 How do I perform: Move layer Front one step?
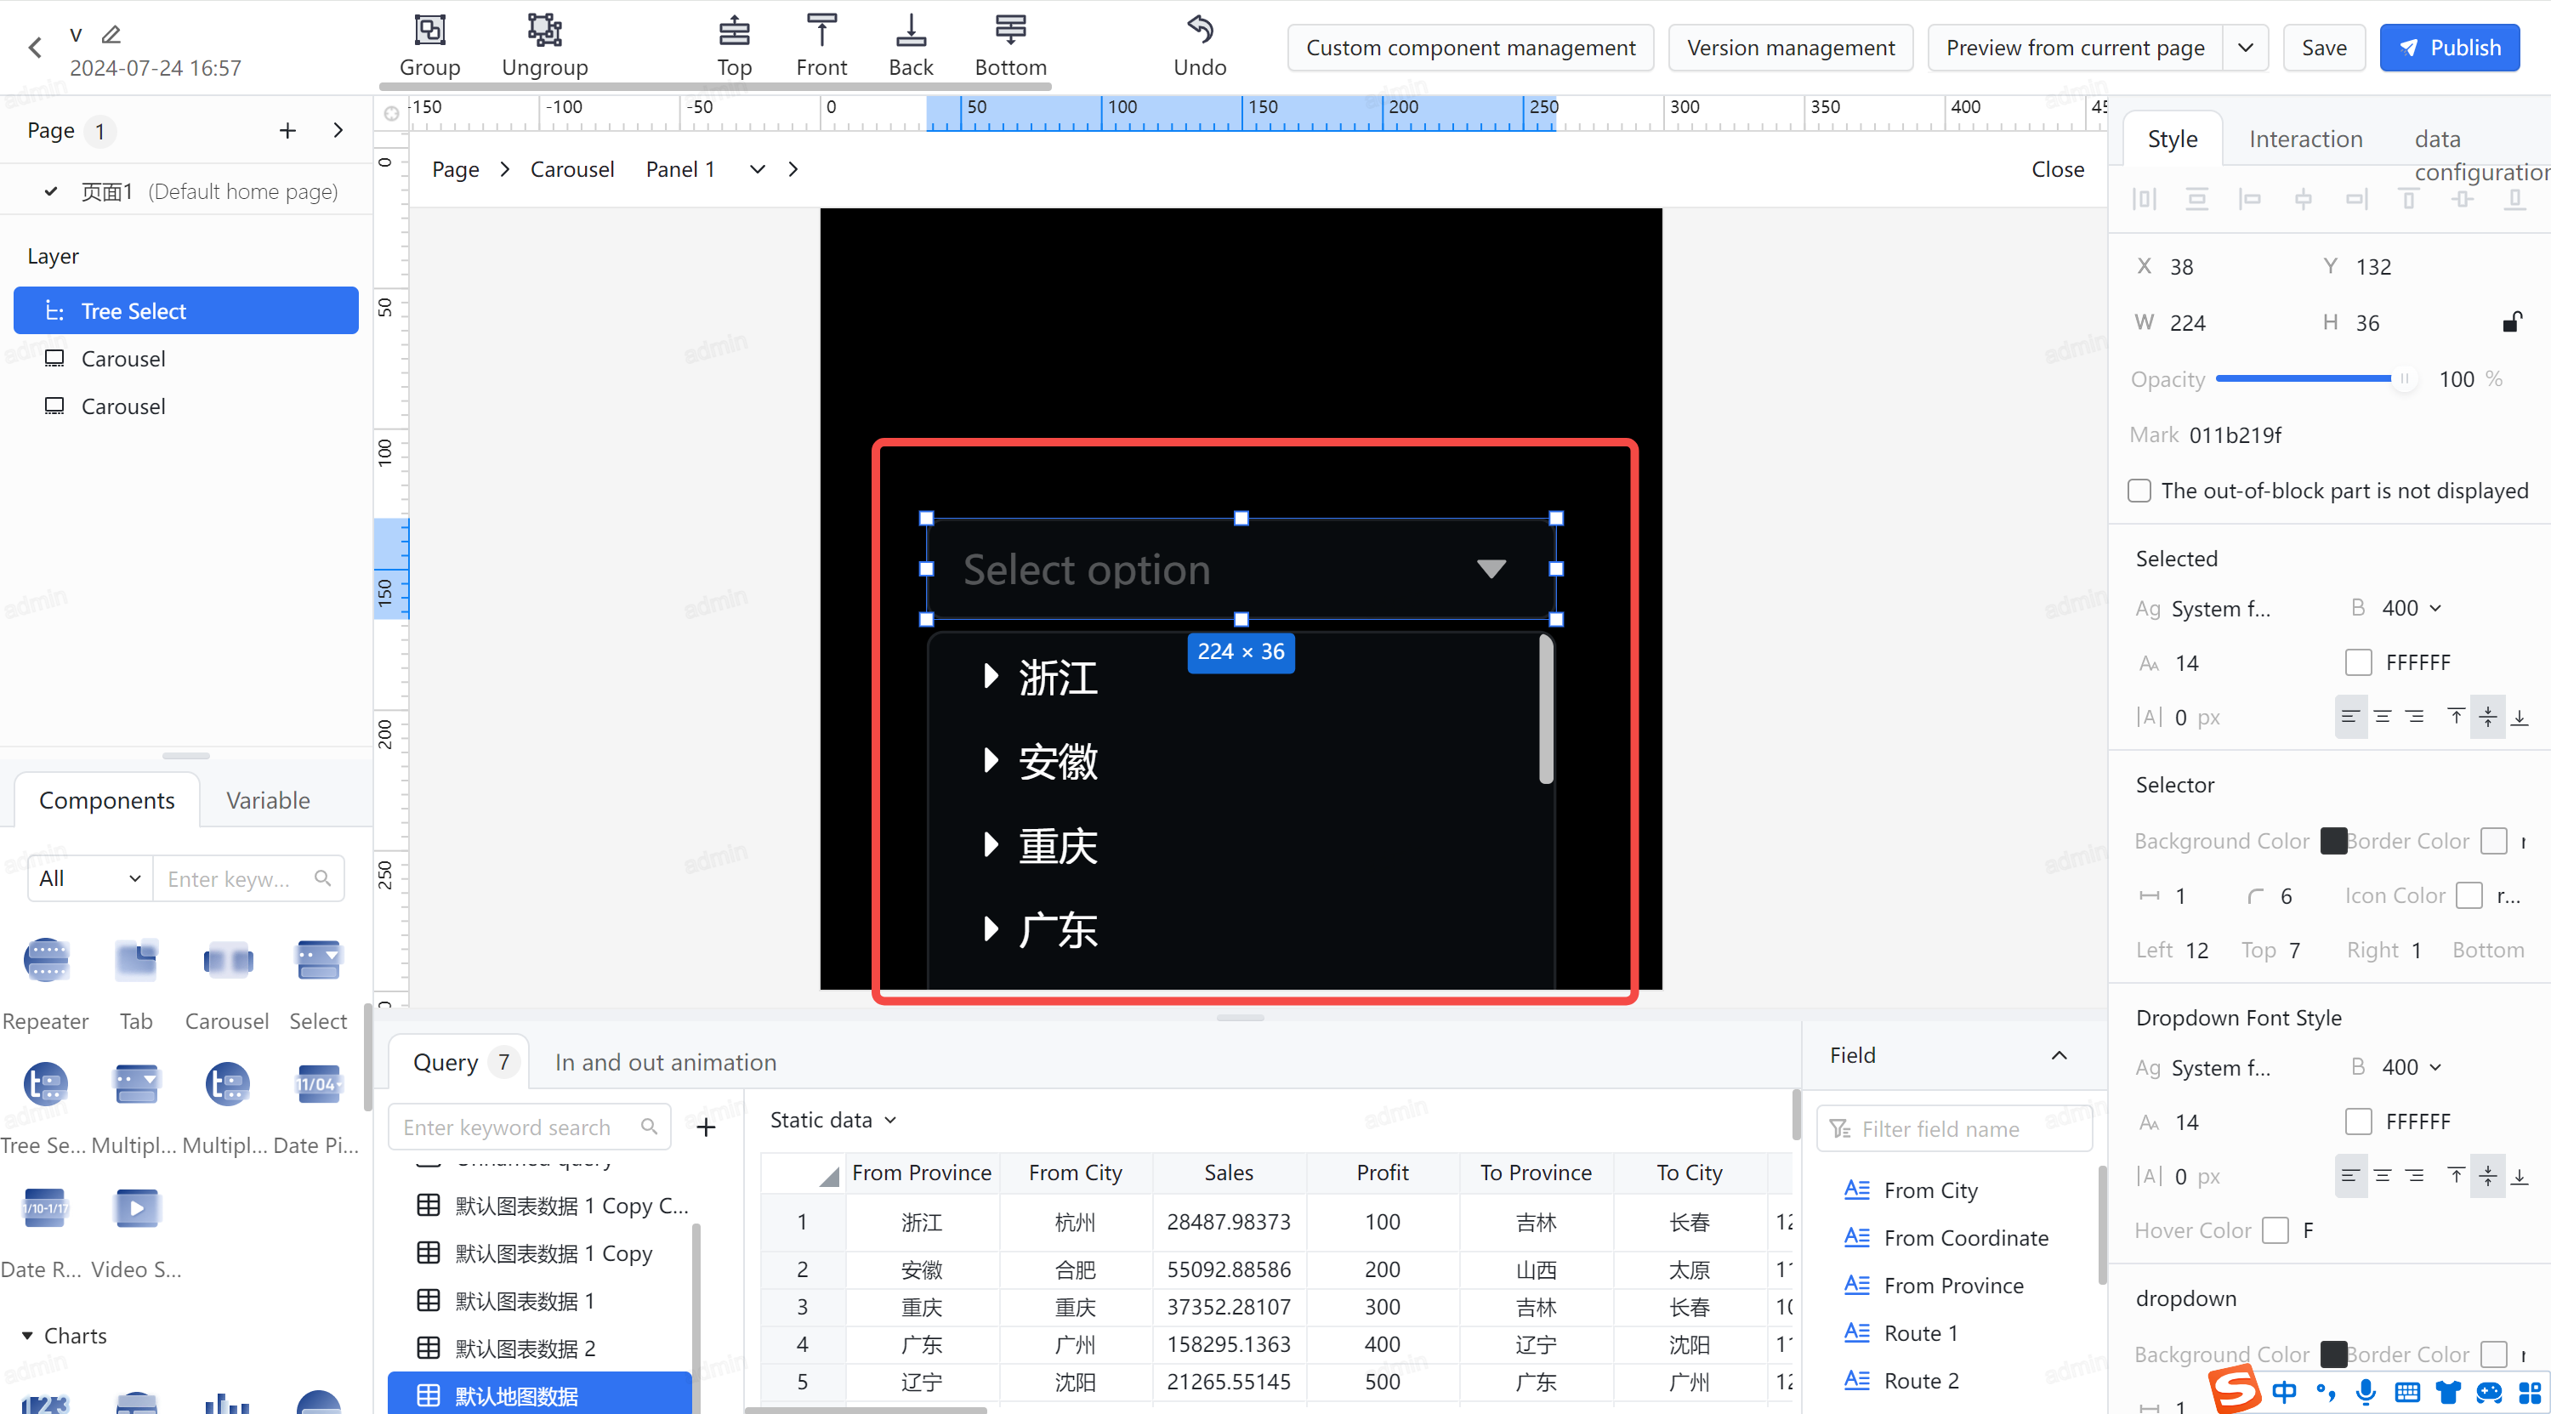pyautogui.click(x=821, y=44)
